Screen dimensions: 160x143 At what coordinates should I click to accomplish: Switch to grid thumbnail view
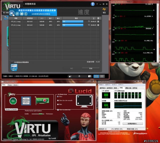point(96,76)
